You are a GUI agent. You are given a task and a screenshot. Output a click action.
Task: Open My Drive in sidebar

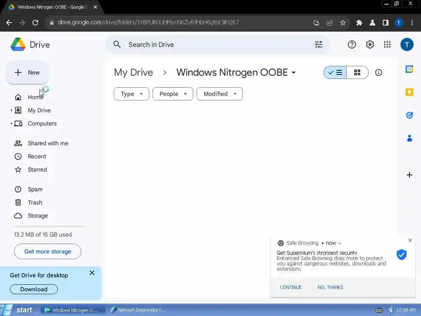coord(39,110)
